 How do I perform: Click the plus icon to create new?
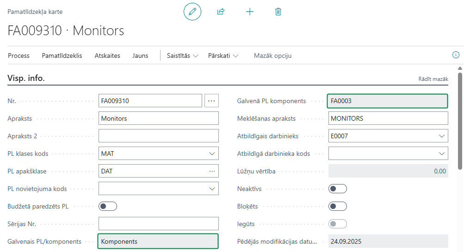(x=249, y=12)
